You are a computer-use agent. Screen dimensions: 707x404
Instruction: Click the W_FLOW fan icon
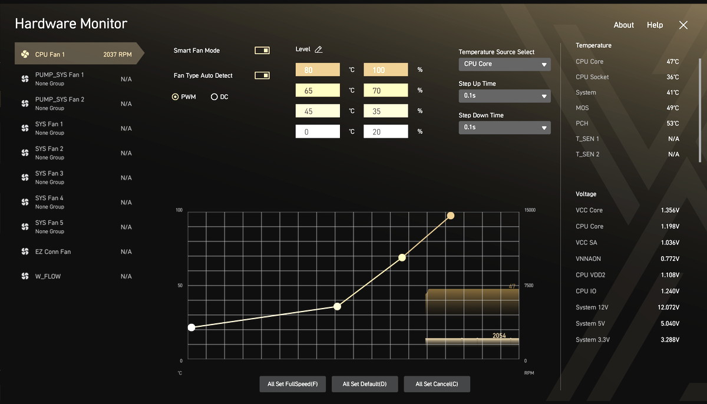[x=25, y=276]
